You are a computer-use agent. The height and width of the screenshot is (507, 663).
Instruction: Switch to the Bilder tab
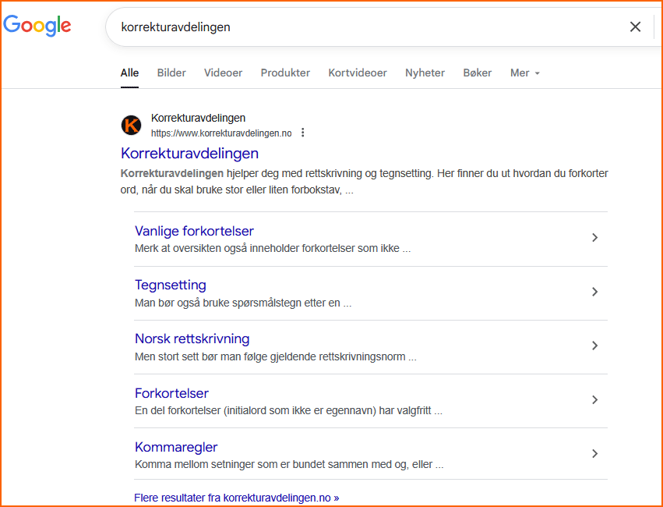(x=171, y=73)
